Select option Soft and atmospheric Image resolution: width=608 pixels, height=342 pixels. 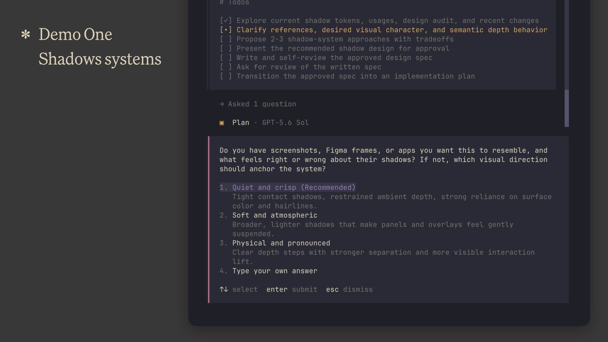269,215
